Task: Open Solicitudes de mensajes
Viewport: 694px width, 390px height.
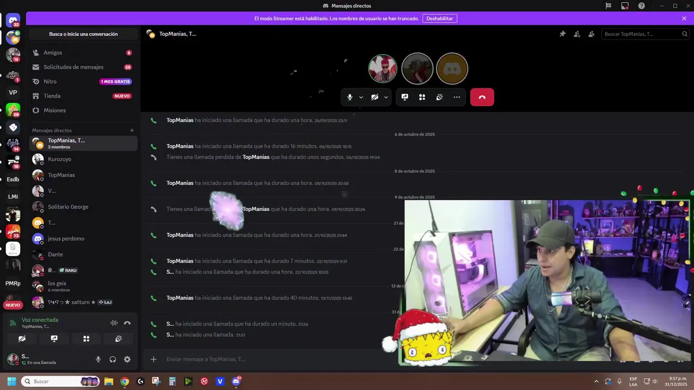Action: pyautogui.click(x=83, y=67)
